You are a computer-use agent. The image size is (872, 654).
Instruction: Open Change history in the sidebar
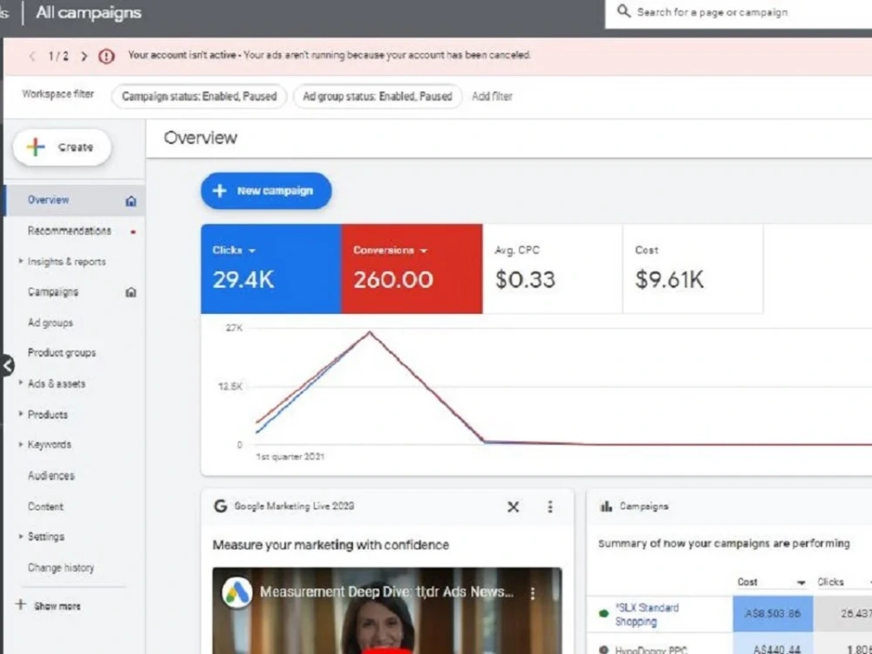[61, 568]
